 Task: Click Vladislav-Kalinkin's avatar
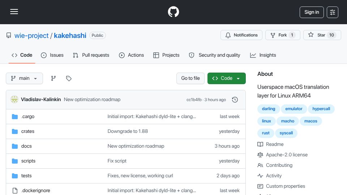pyautogui.click(x=14, y=100)
